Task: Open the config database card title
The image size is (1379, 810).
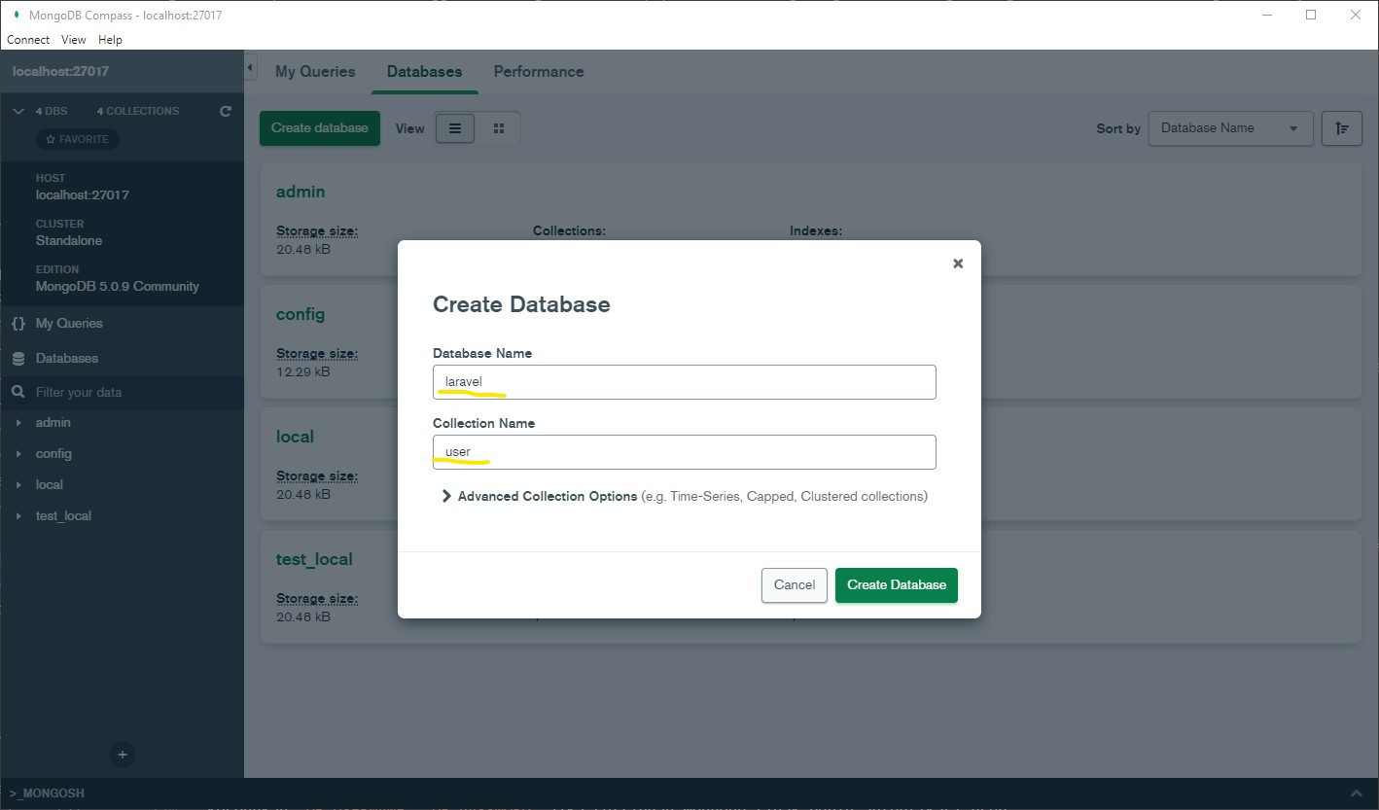Action: coord(301,314)
